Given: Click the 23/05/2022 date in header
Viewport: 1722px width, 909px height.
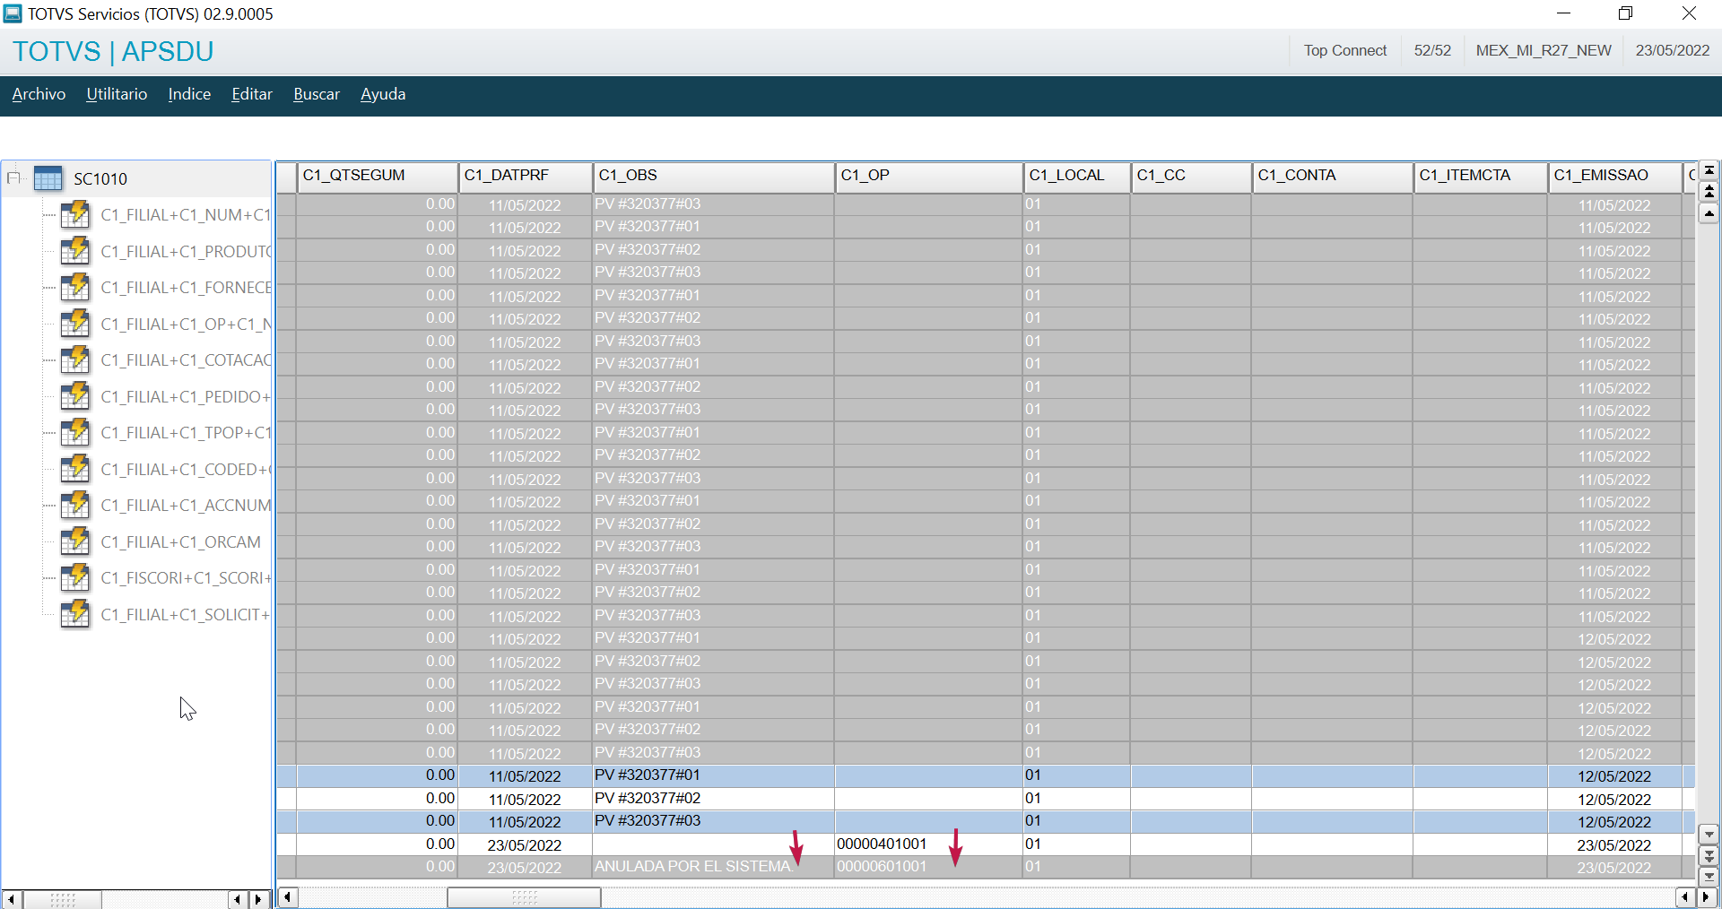Looking at the screenshot, I should [1673, 51].
